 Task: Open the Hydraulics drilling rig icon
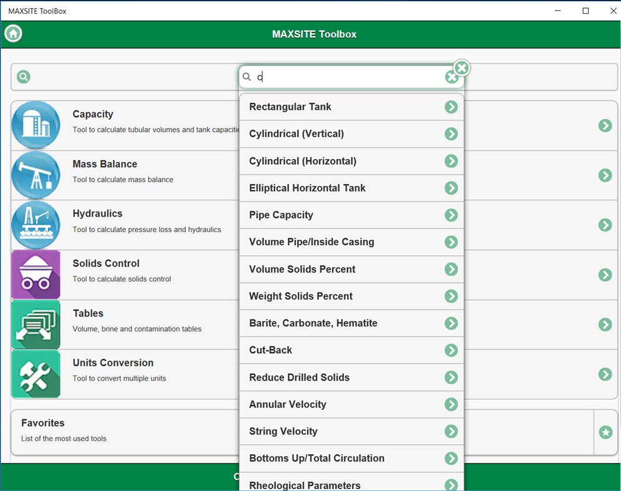pos(36,225)
